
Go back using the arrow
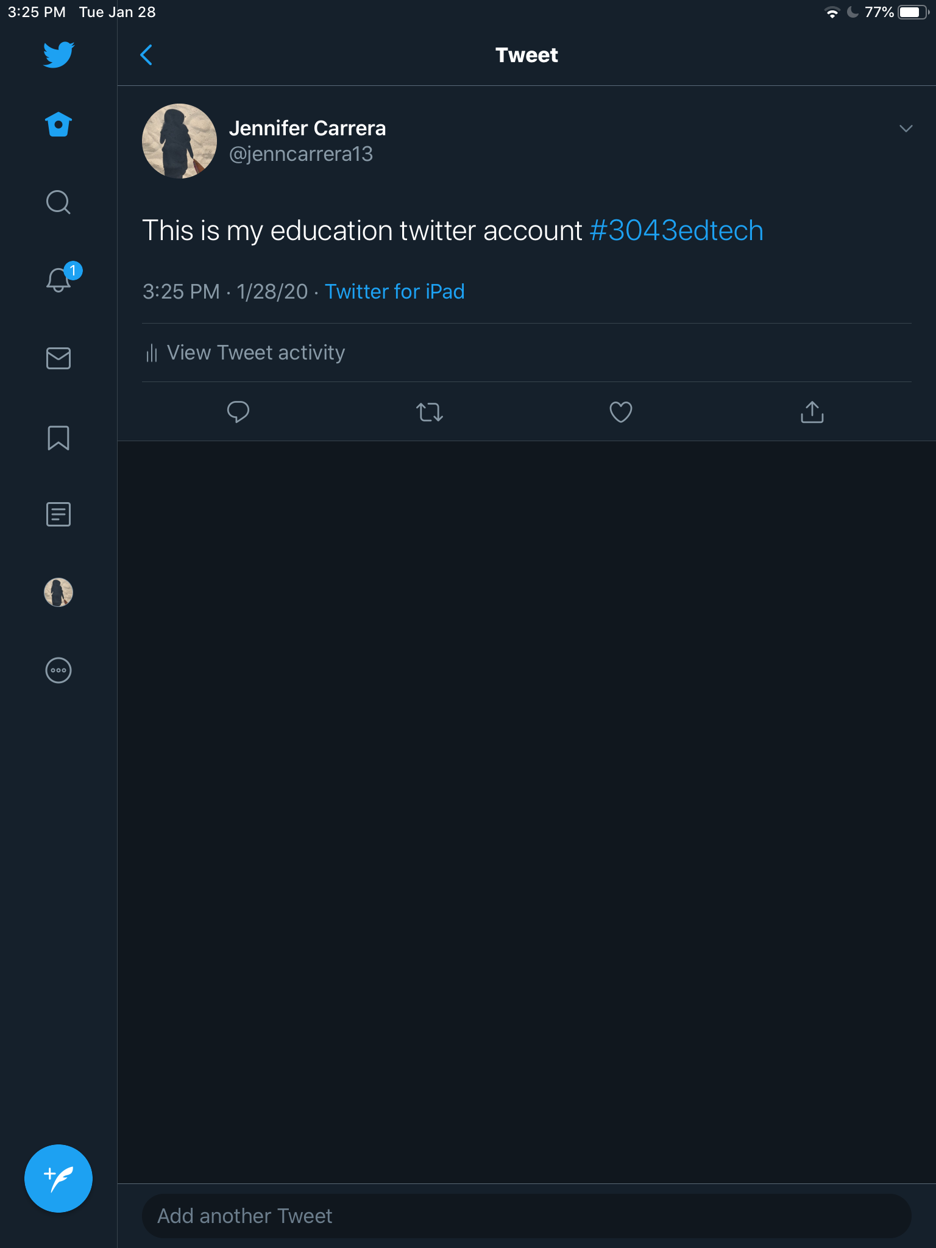coord(146,55)
